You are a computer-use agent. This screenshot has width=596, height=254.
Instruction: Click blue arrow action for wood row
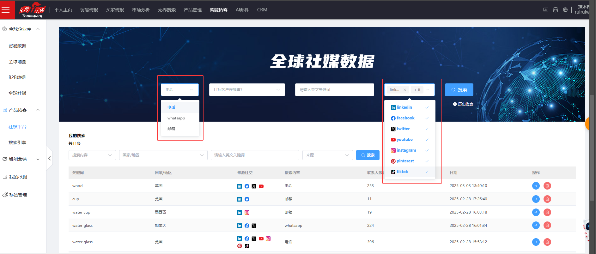(x=536, y=186)
